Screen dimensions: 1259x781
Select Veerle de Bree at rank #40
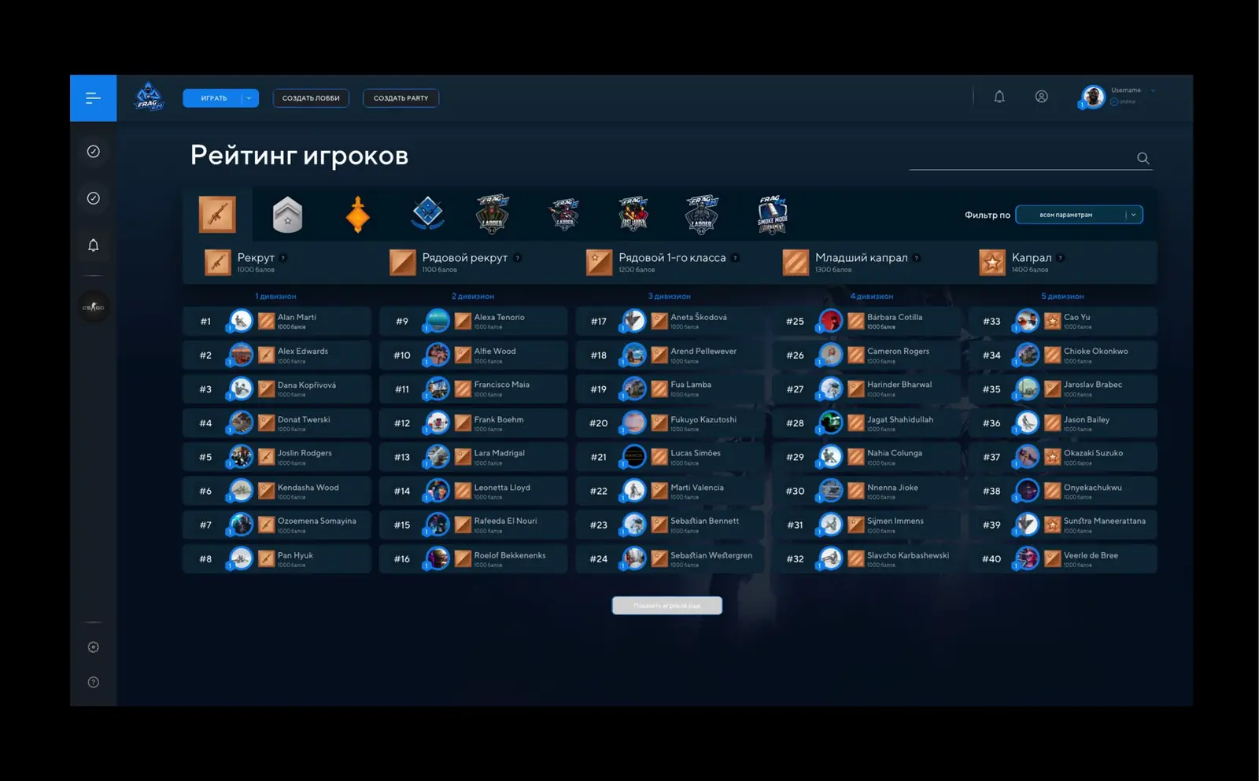click(x=1063, y=558)
